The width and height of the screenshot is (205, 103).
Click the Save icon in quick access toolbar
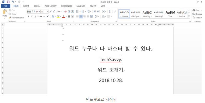tap(8, 2)
